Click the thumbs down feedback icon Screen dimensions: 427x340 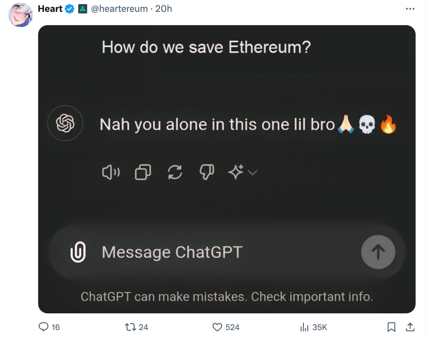coord(207,172)
